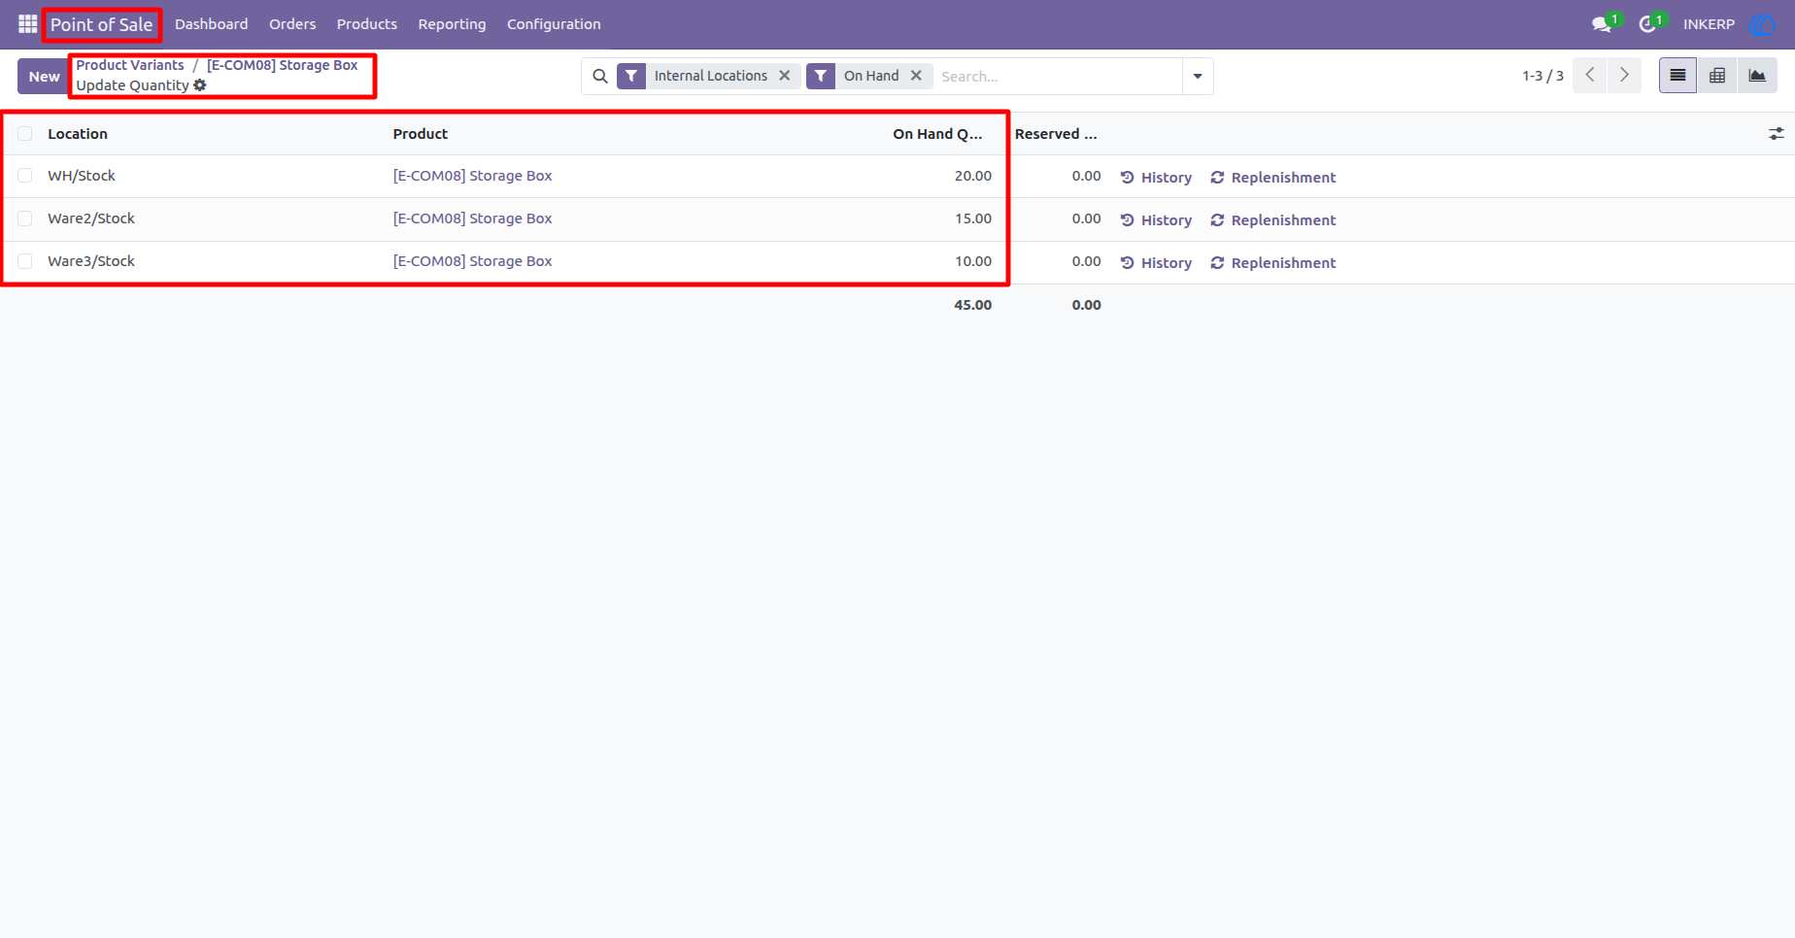Open History for Ware3/Stock row
The image size is (1795, 938).
point(1156,263)
